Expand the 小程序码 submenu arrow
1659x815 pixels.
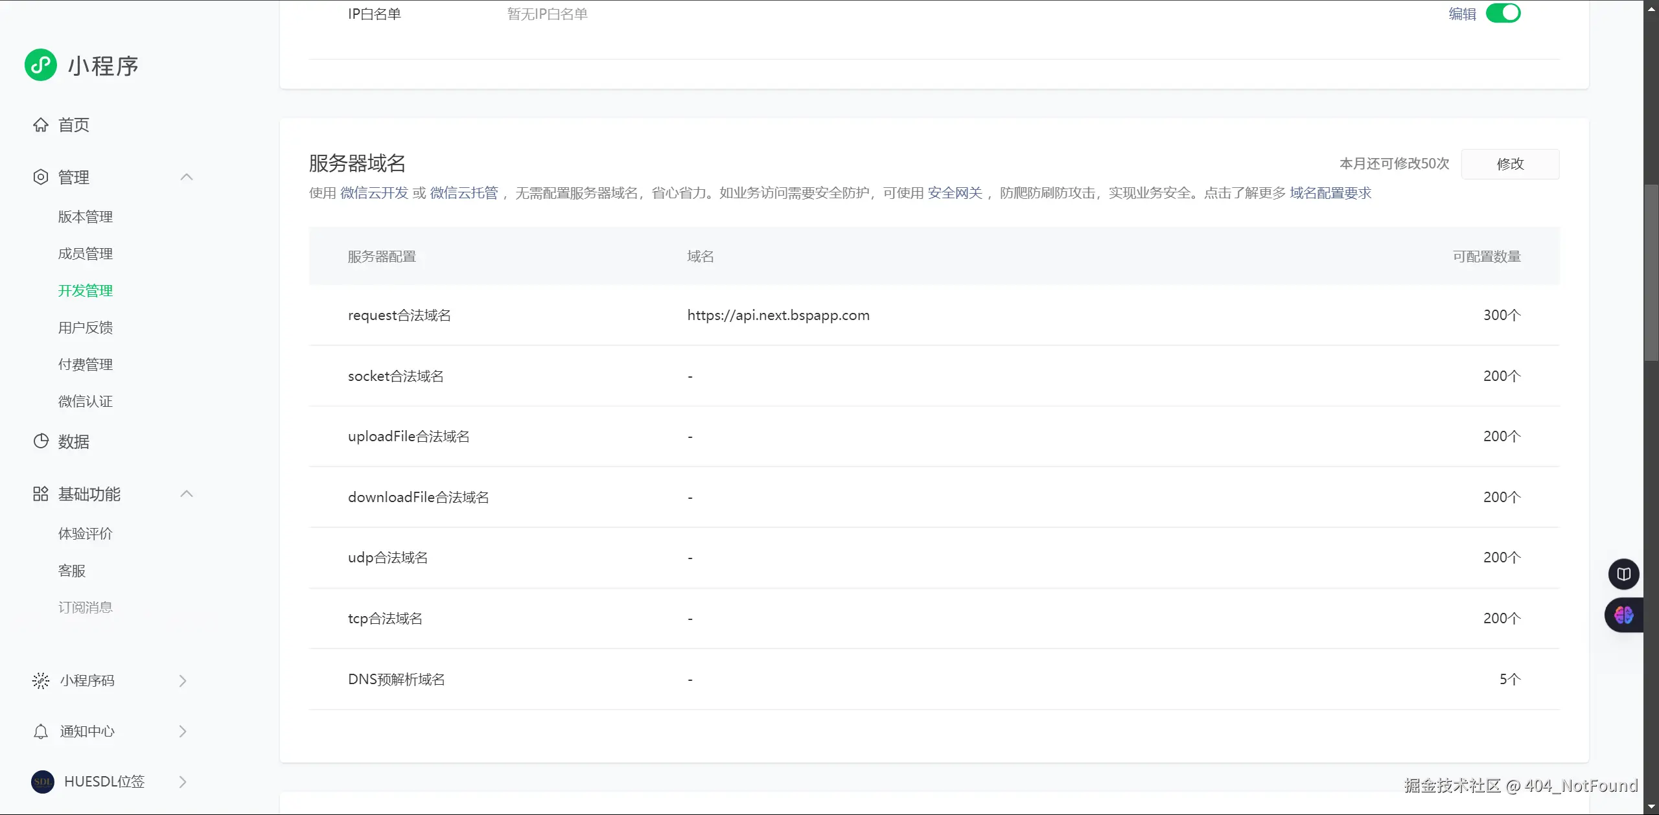point(183,680)
